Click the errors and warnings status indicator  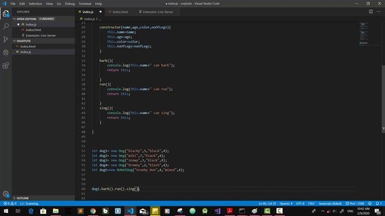(x=10, y=203)
